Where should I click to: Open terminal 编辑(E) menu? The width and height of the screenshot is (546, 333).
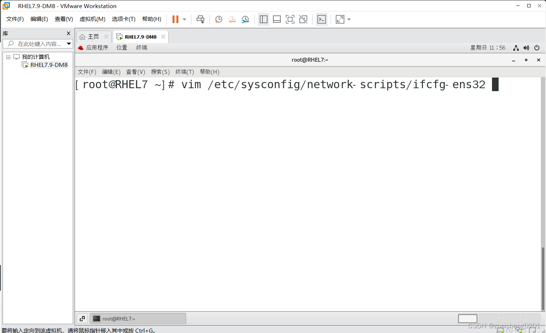pos(111,72)
